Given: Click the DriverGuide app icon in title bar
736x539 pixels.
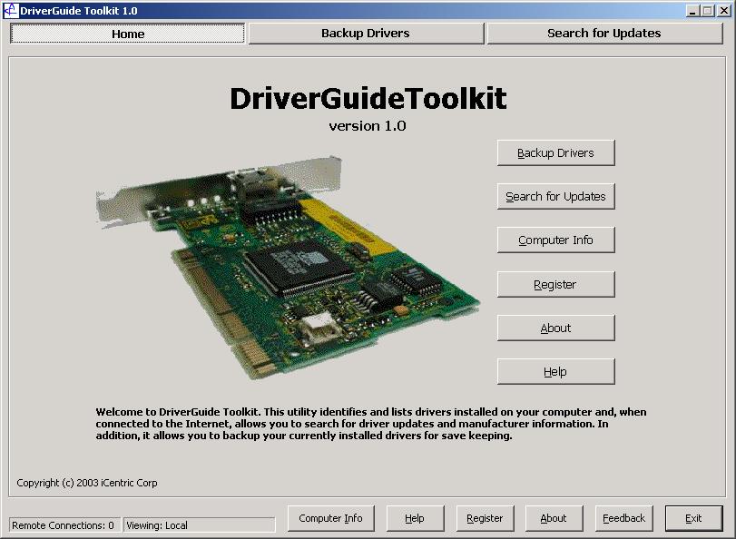Looking at the screenshot, I should point(10,10).
